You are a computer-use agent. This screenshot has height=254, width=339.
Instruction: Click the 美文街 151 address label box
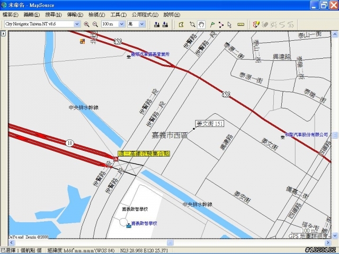(210, 123)
